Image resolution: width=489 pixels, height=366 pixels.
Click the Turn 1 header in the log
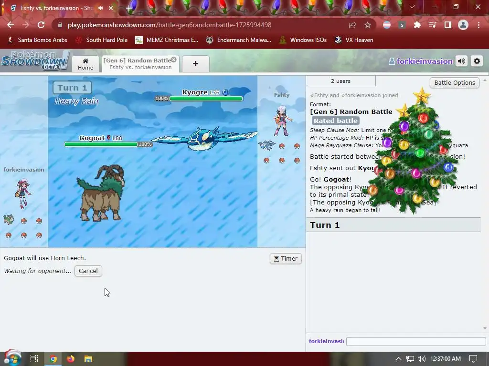pos(393,225)
